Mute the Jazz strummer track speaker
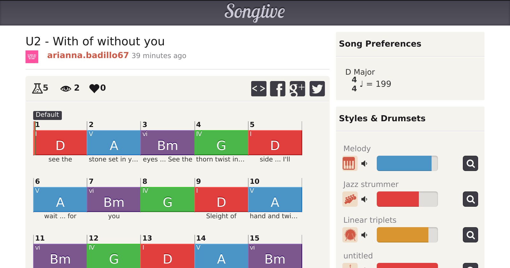Image resolution: width=510 pixels, height=268 pixels. (364, 199)
